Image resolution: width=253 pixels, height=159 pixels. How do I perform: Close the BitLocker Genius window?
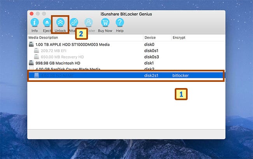click(32, 14)
